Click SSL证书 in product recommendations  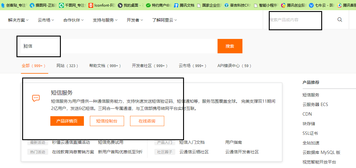310,133
